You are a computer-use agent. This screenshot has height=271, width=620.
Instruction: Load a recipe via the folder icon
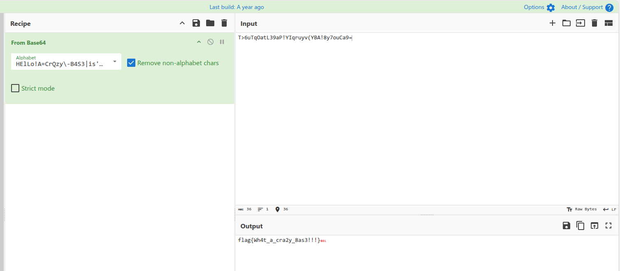(210, 23)
